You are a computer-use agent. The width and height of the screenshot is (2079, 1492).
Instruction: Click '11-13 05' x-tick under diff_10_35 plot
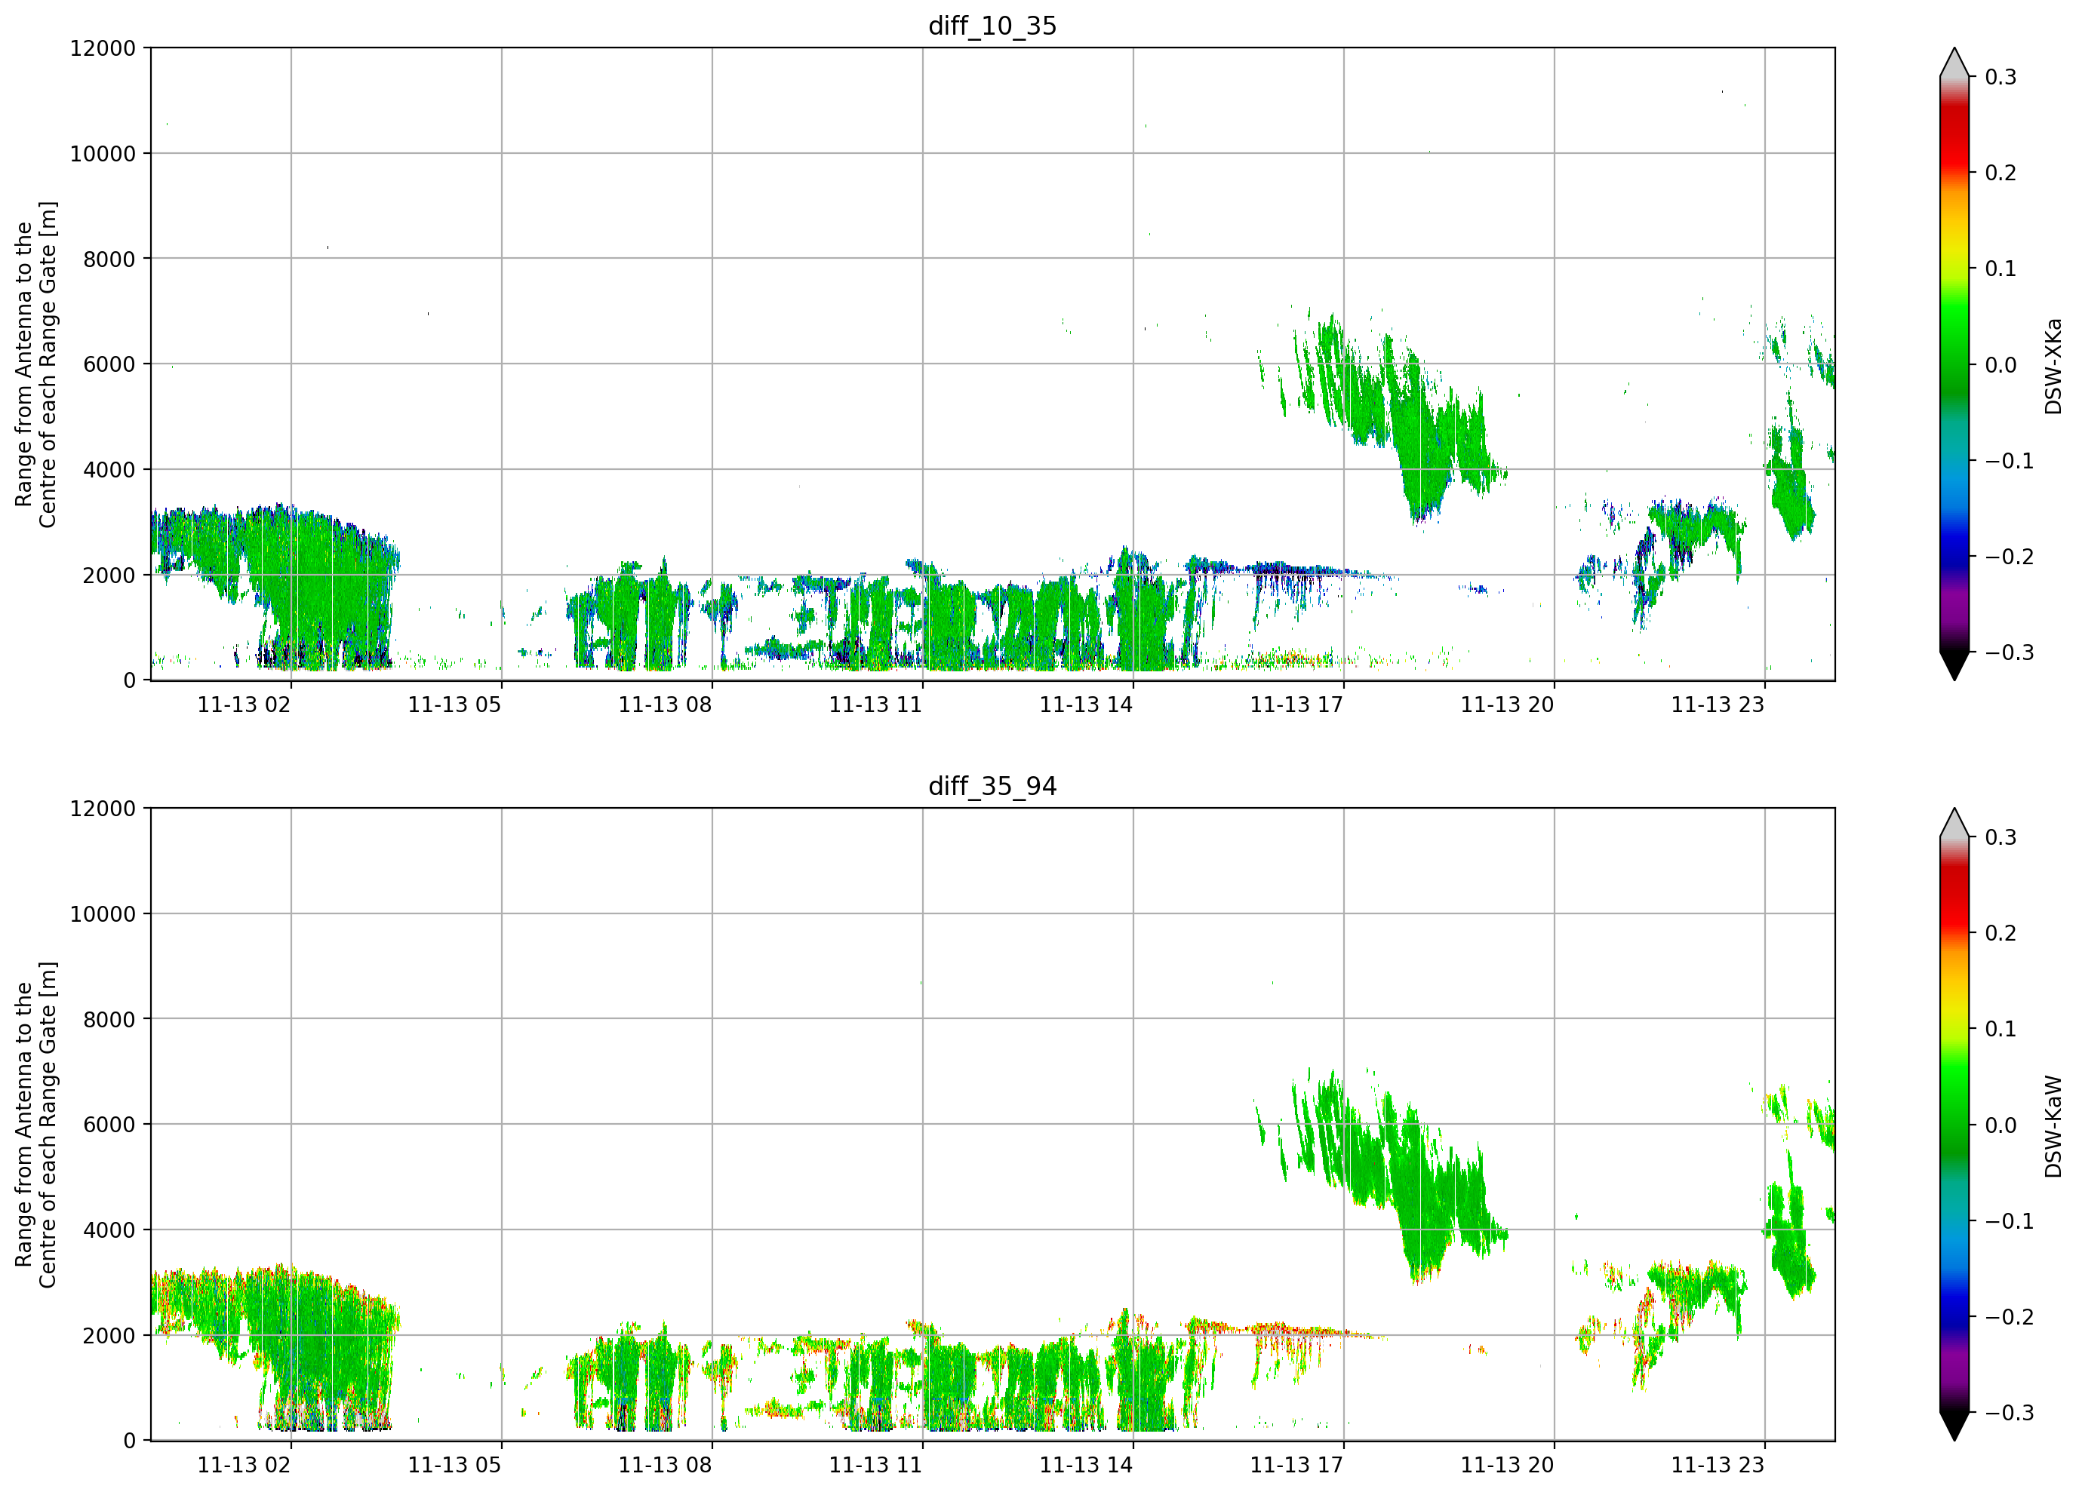(x=455, y=705)
